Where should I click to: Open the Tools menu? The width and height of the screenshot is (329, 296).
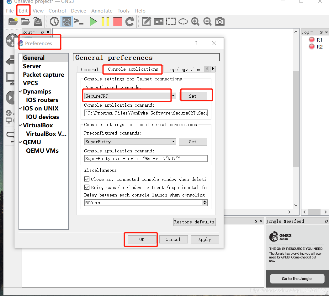tap(123, 11)
